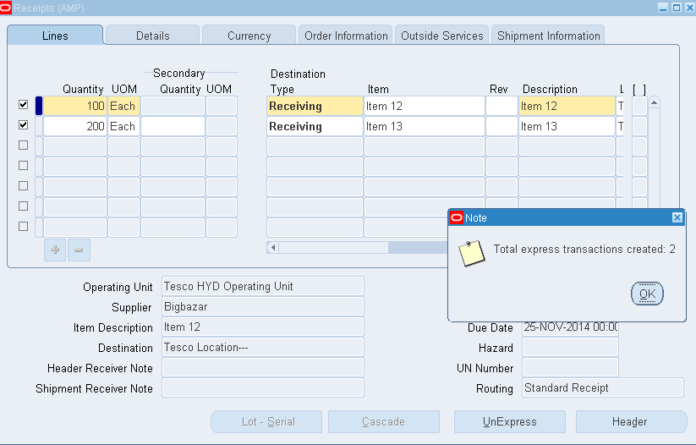This screenshot has width=696, height=445.
Task: Click the Lot - Serial button
Action: coord(266,421)
